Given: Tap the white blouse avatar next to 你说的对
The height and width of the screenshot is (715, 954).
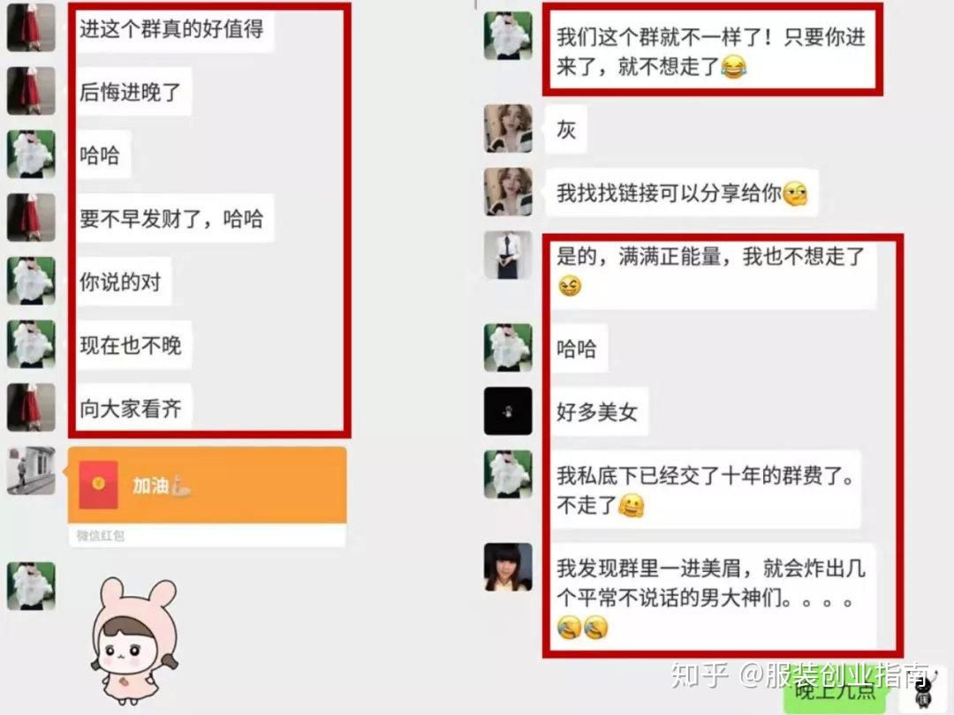Looking at the screenshot, I should pos(31,281).
